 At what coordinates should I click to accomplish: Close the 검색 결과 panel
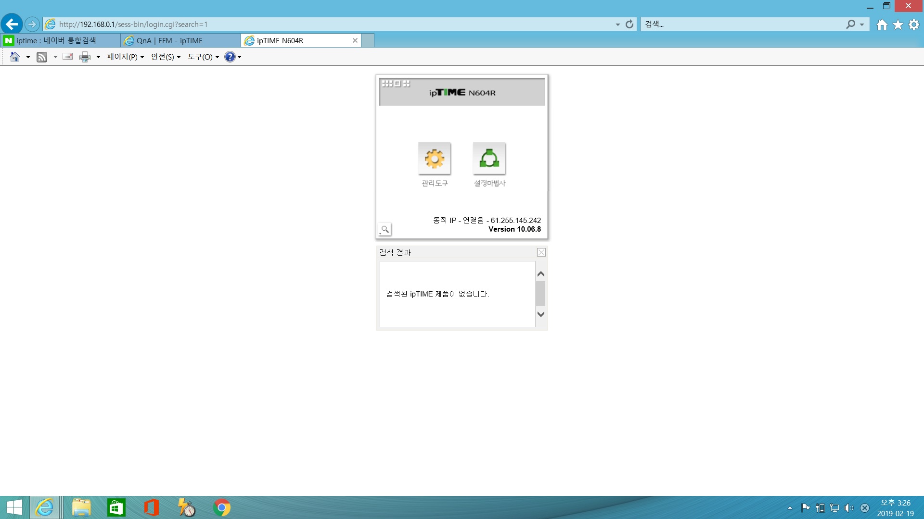pyautogui.click(x=541, y=252)
